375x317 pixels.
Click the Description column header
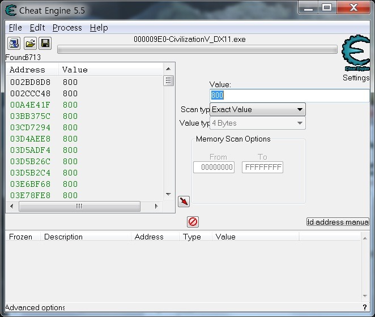86,237
